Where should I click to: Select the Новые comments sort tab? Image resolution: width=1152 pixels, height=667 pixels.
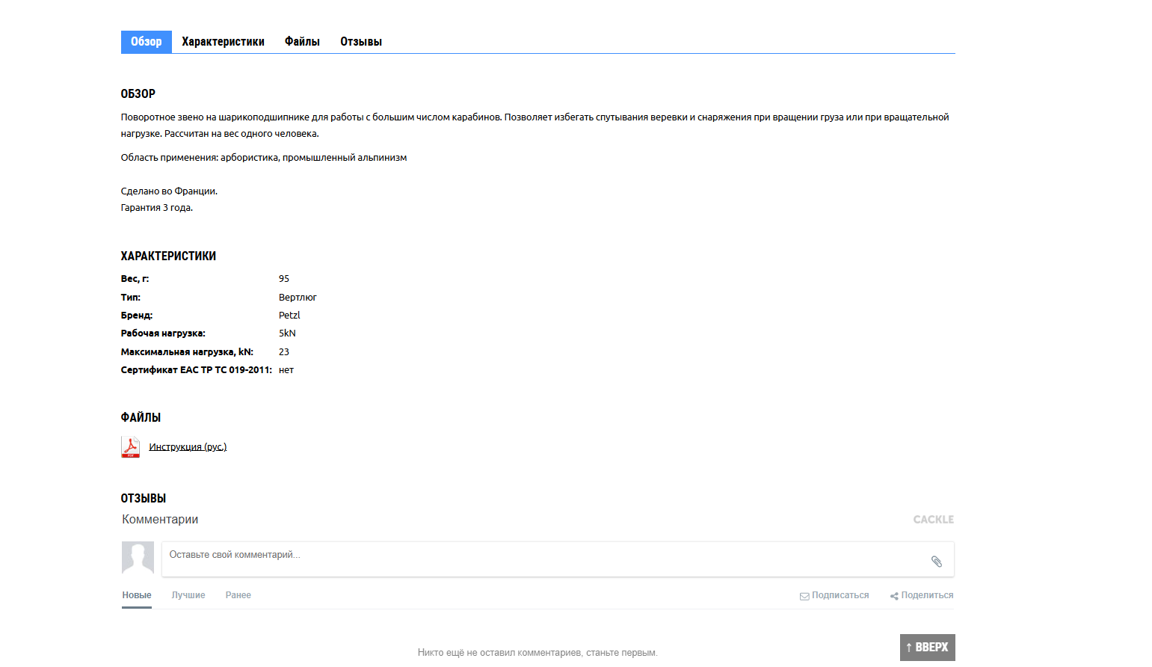137,595
